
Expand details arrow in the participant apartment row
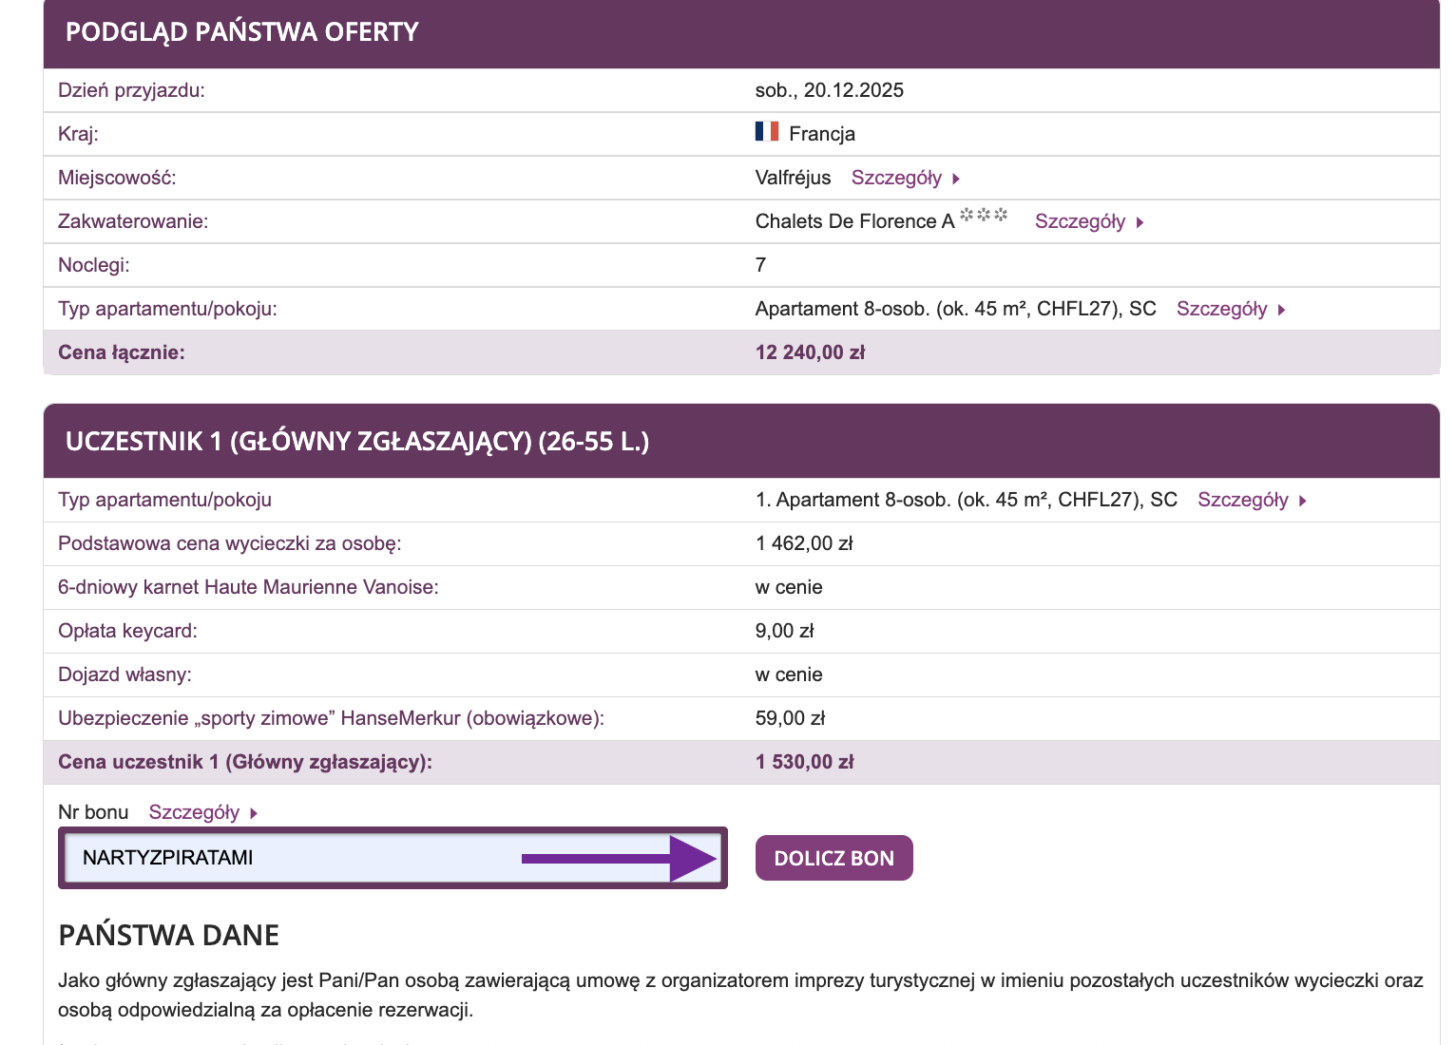(1303, 501)
